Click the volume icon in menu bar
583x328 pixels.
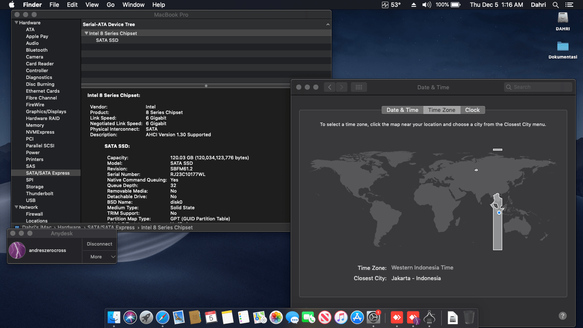point(427,5)
